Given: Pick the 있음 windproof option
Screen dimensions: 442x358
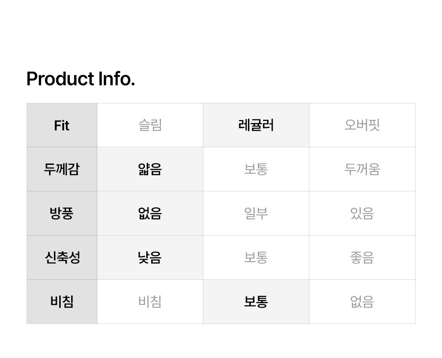Looking at the screenshot, I should point(362,213).
